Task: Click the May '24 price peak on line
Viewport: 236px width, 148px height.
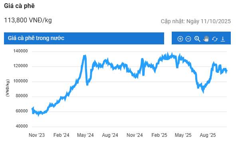Action: pyautogui.click(x=85, y=56)
